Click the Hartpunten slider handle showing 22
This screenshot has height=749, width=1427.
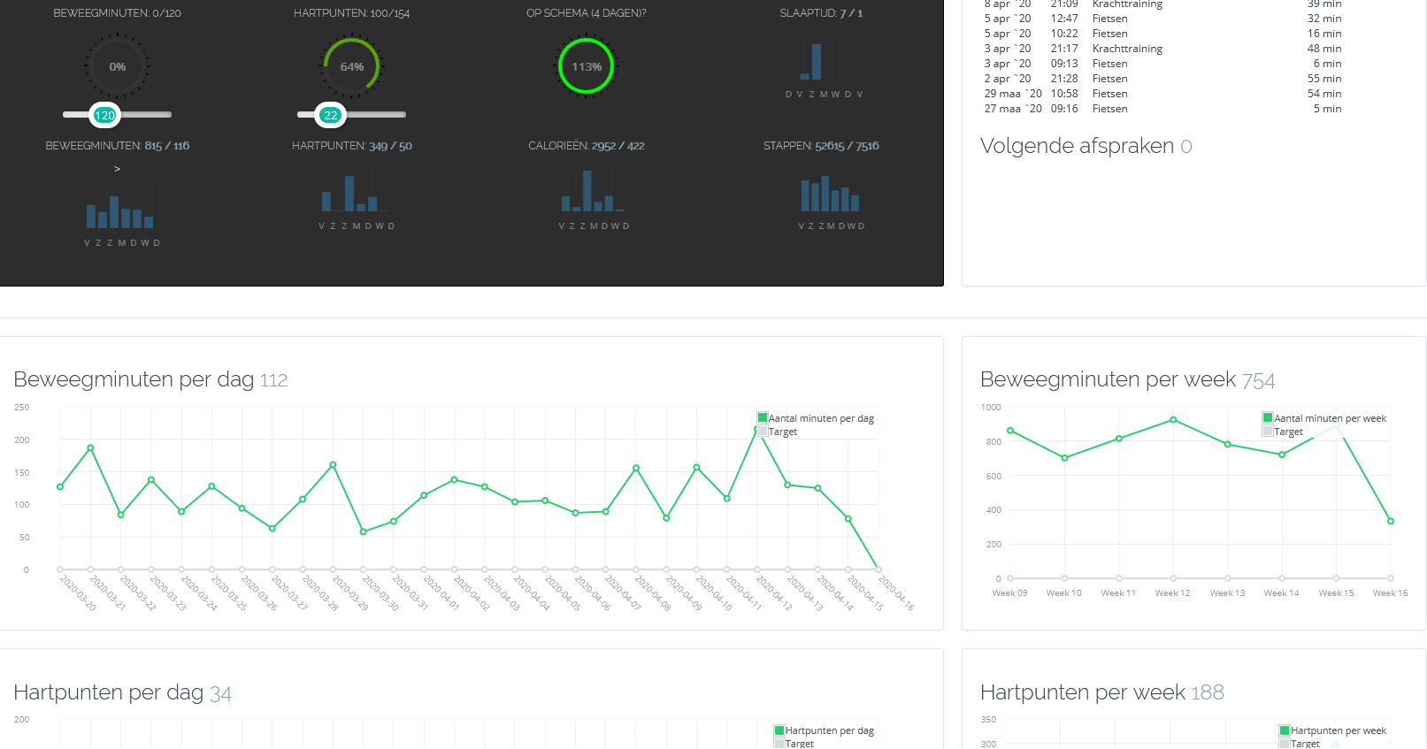(x=331, y=115)
